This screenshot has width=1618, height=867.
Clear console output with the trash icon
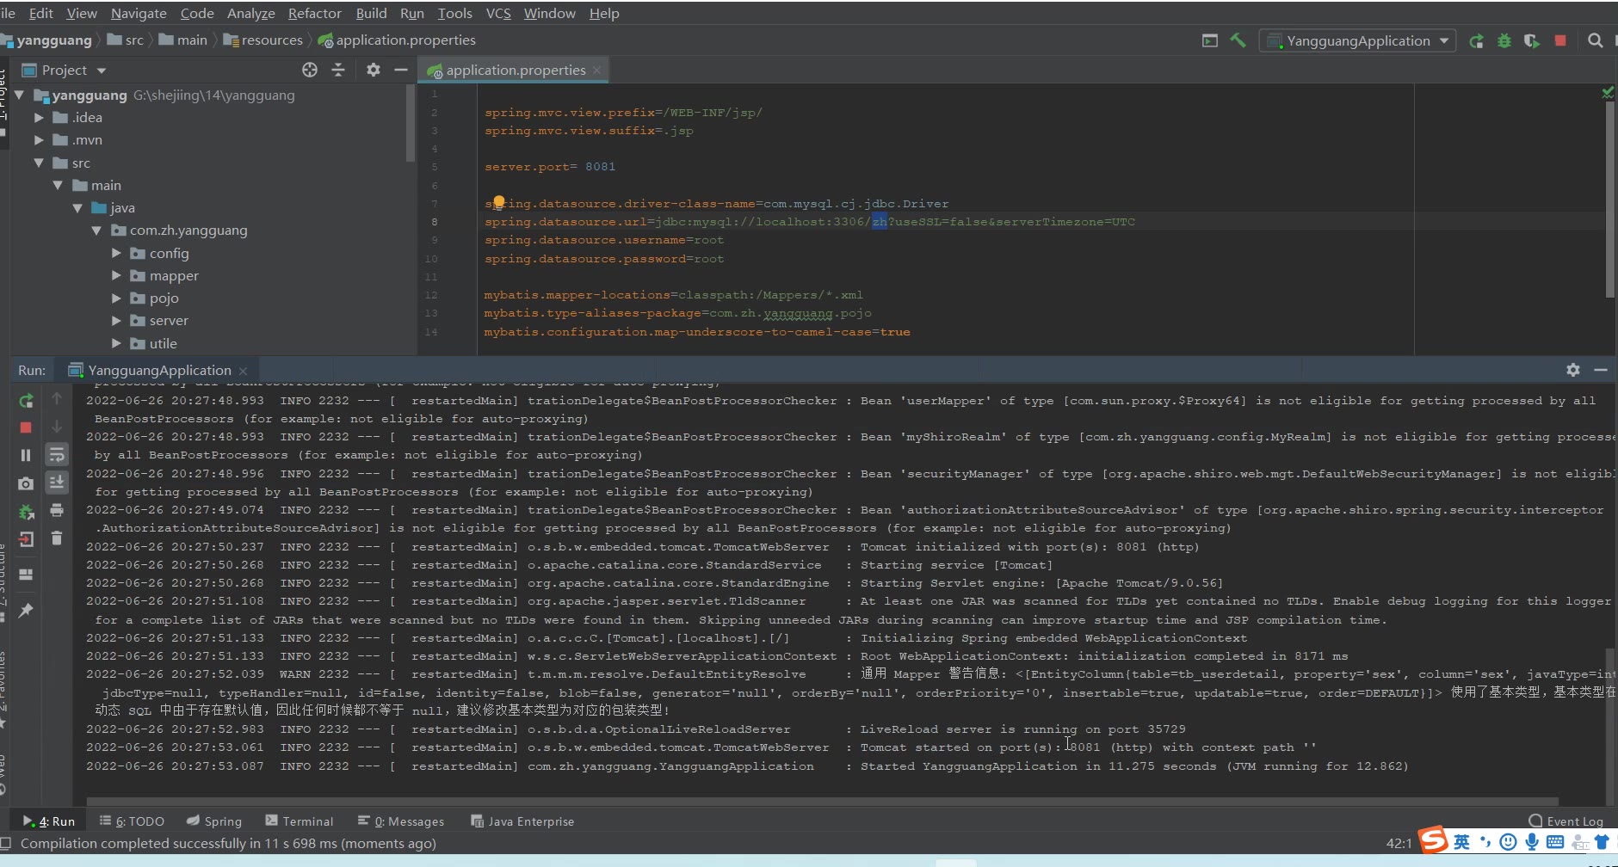(57, 538)
